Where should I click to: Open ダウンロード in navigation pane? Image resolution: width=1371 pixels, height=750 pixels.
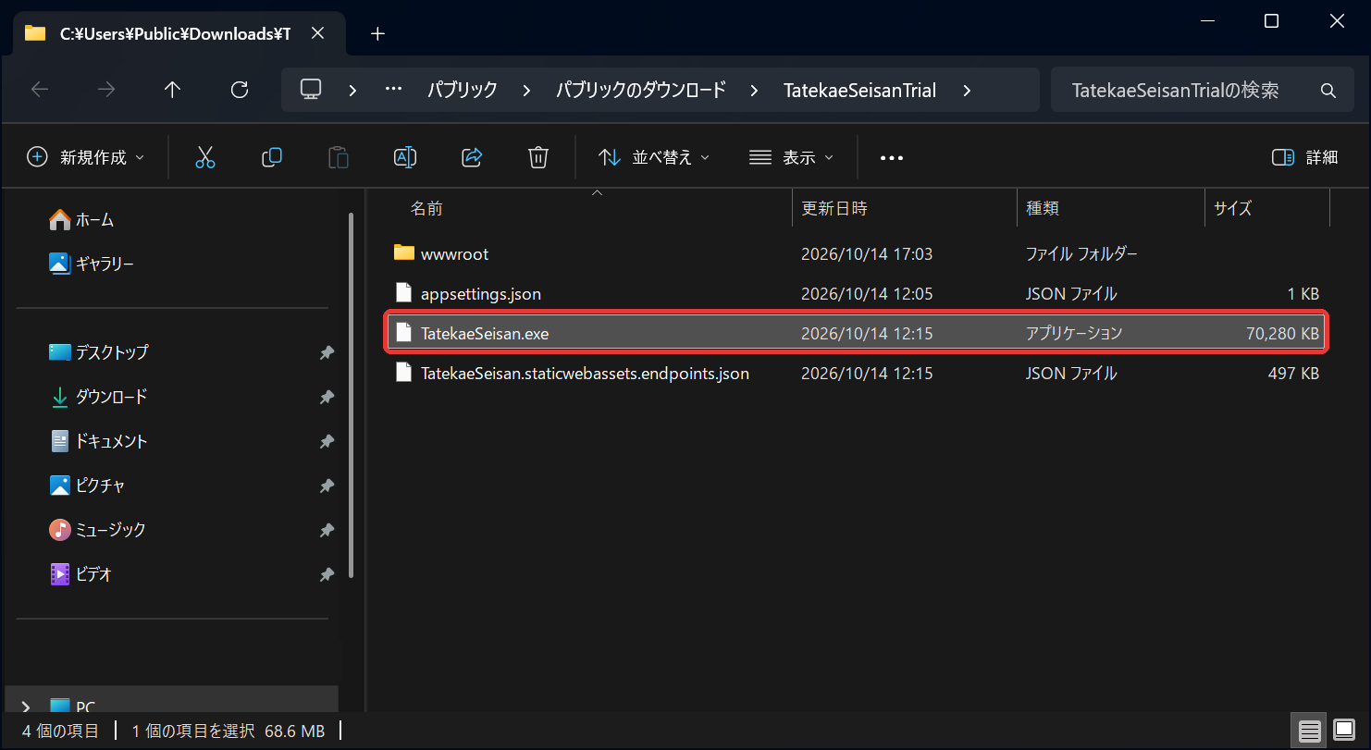click(97, 397)
